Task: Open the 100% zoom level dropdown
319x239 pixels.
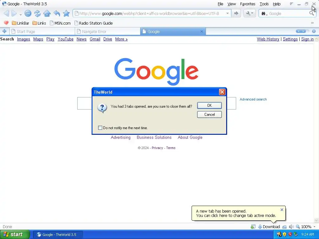Action: click(315, 227)
